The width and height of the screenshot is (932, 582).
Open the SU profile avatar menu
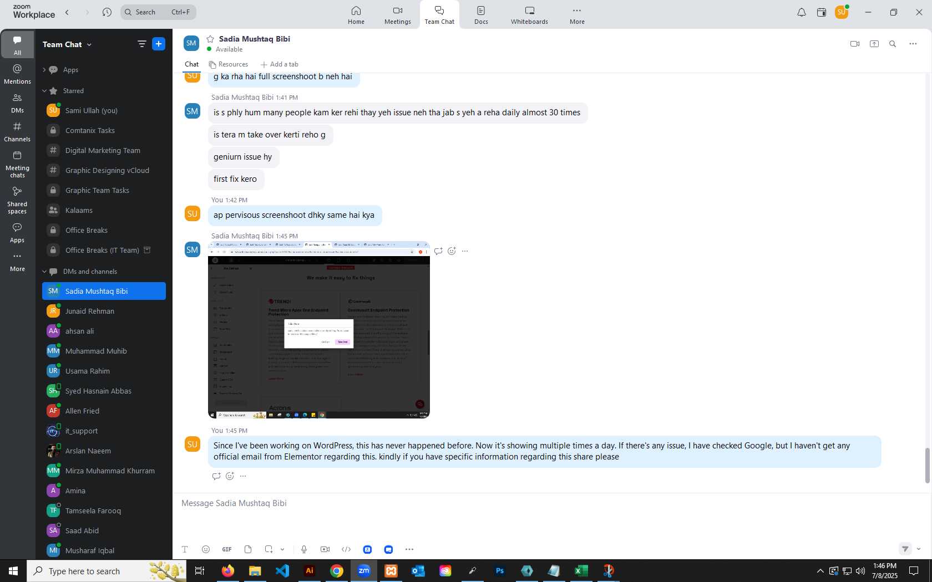(842, 12)
